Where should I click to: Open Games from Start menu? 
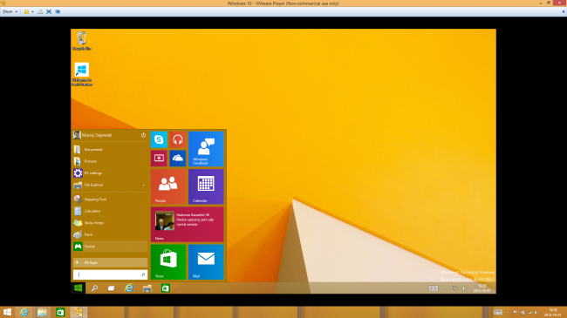click(x=110, y=247)
